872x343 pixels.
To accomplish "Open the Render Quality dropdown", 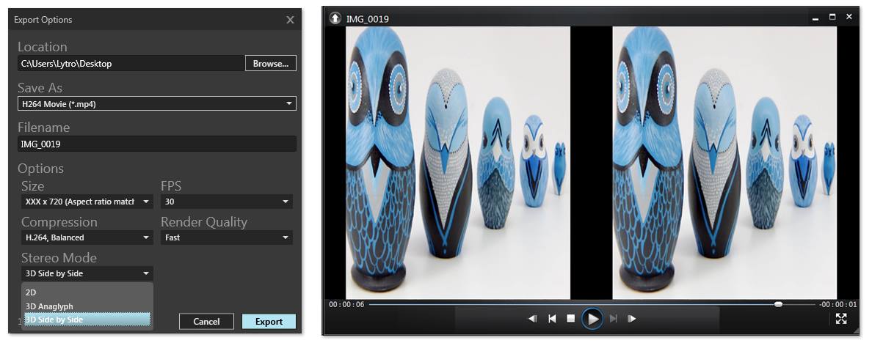I will coord(226,237).
